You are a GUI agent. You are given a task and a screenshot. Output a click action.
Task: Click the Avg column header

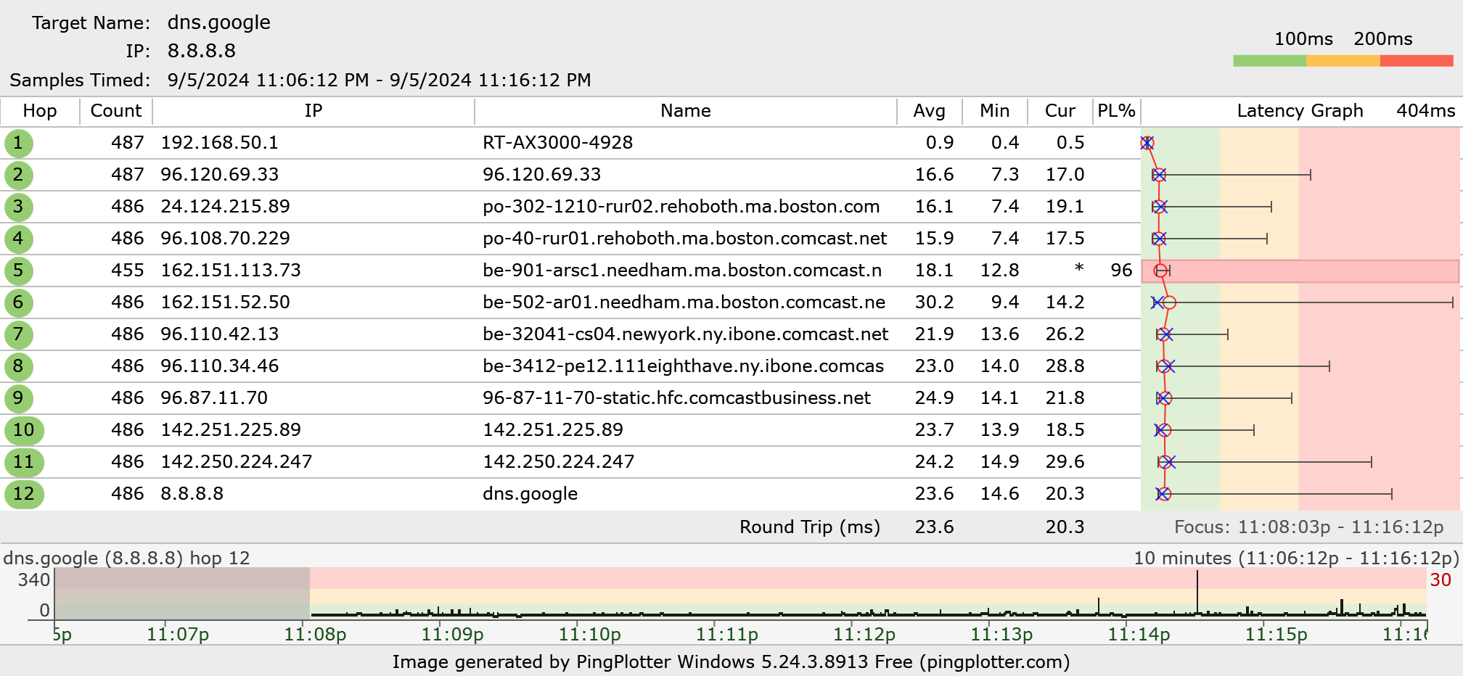pos(930,111)
